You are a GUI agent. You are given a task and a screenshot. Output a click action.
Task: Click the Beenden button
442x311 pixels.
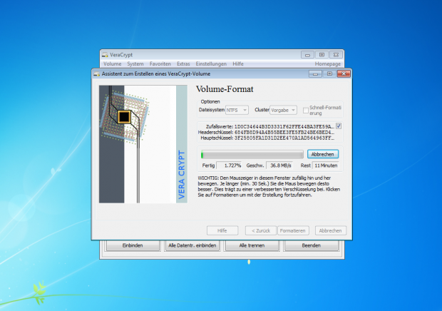pos(312,245)
